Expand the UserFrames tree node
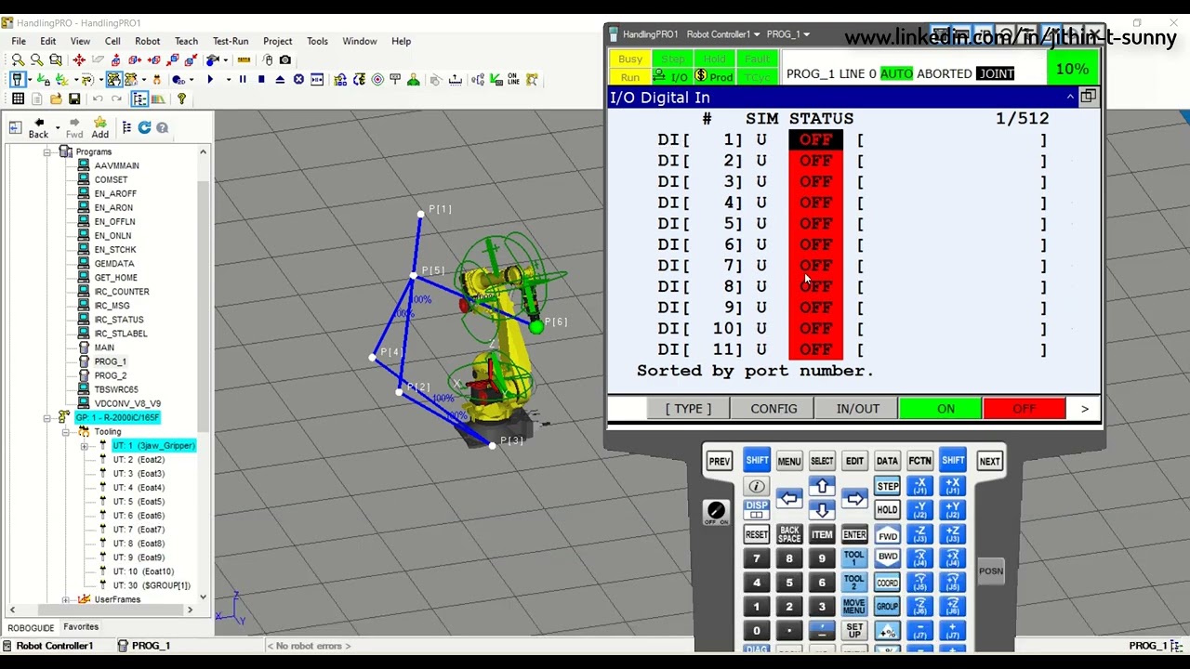This screenshot has width=1190, height=669. (65, 599)
